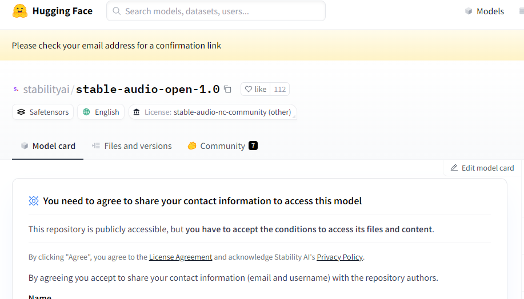Image resolution: width=524 pixels, height=299 pixels.
Task: Switch to Files and versions tab
Action: (x=132, y=146)
